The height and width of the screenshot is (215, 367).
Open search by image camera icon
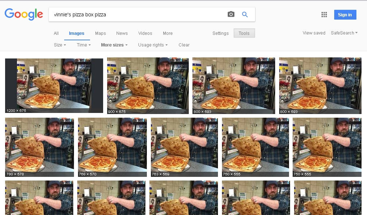click(x=231, y=14)
